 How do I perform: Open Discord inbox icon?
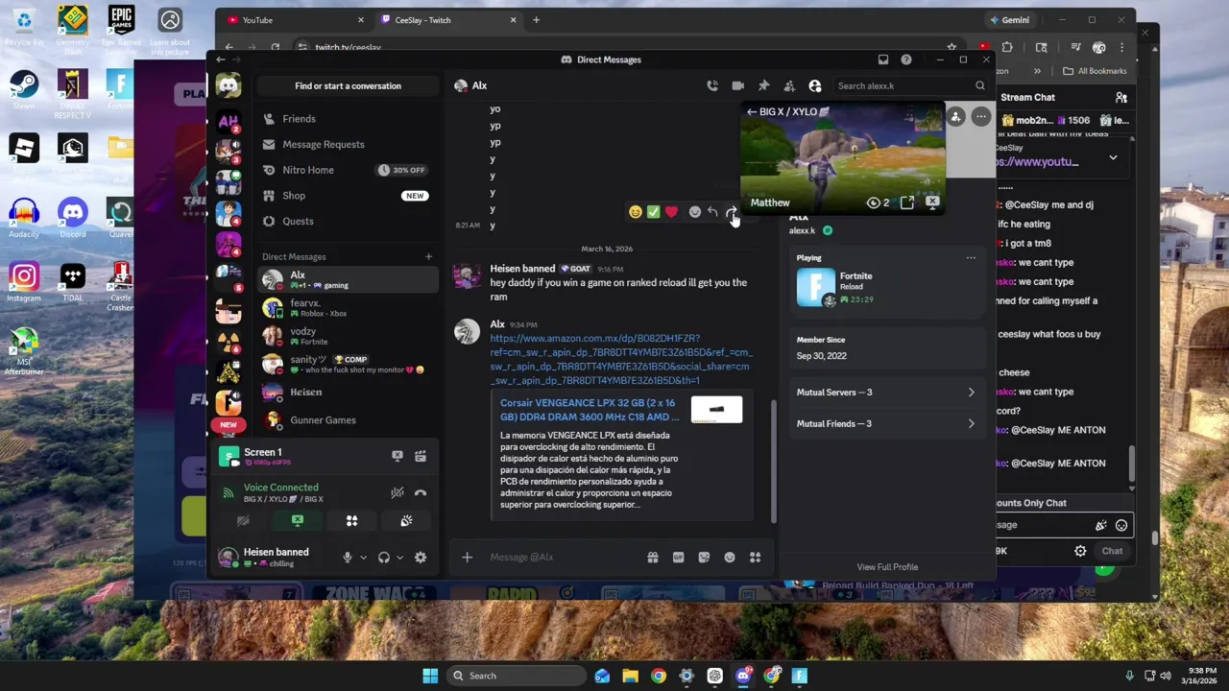click(883, 60)
